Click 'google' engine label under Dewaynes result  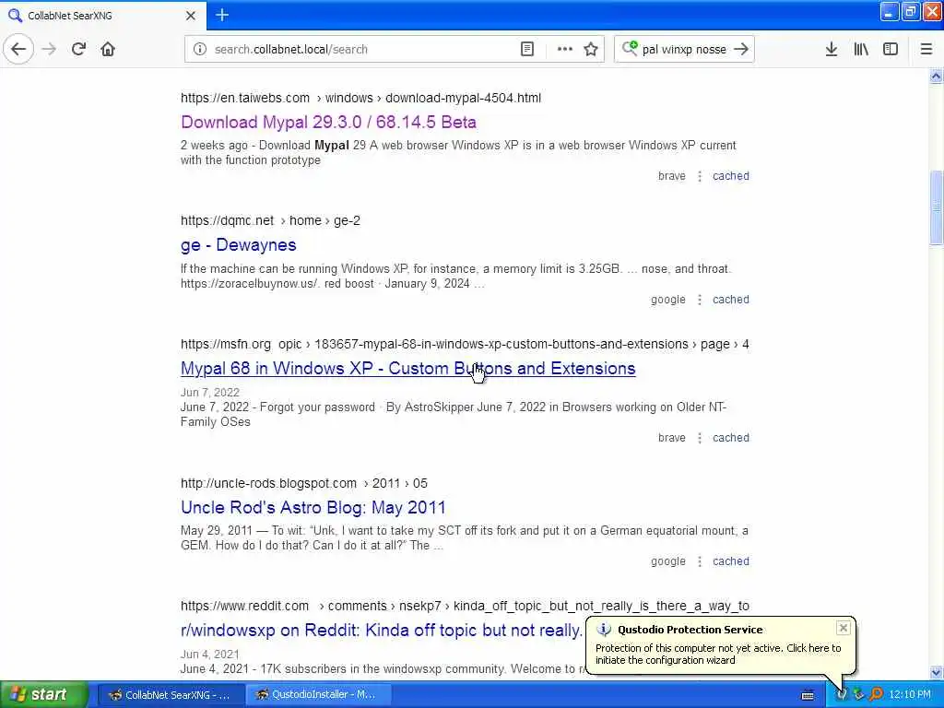point(668,300)
